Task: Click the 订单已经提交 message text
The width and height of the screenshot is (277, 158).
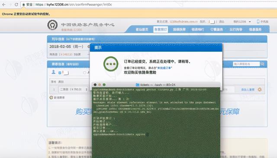Action: 157,61
